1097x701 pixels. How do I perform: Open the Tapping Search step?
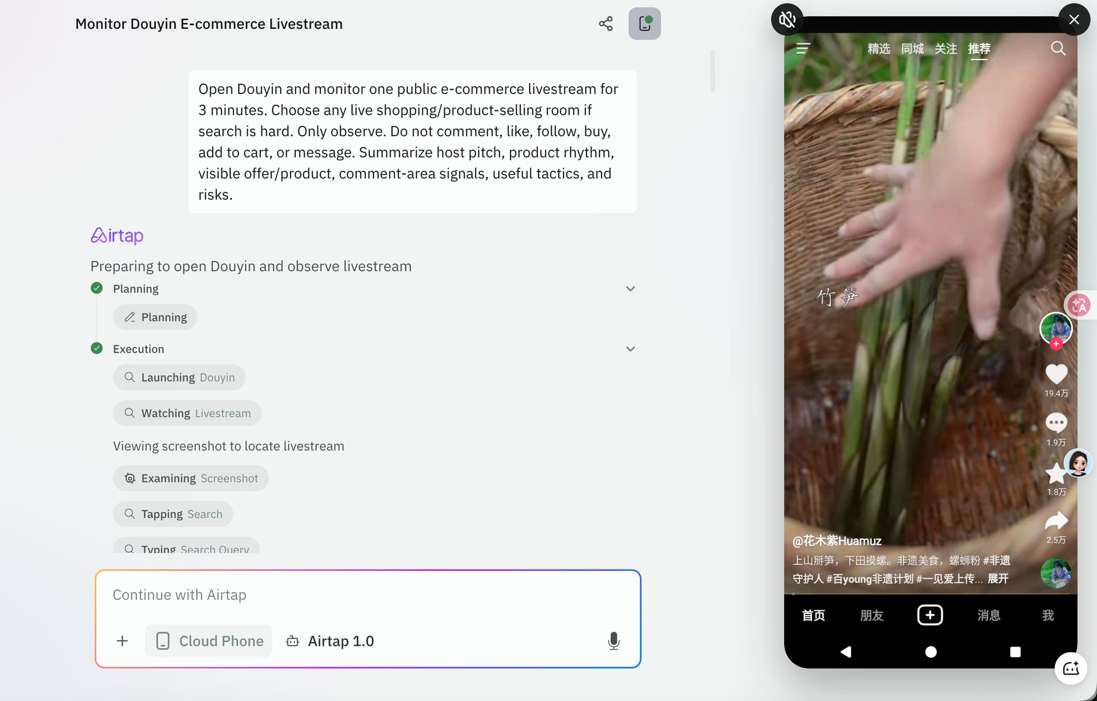[173, 514]
